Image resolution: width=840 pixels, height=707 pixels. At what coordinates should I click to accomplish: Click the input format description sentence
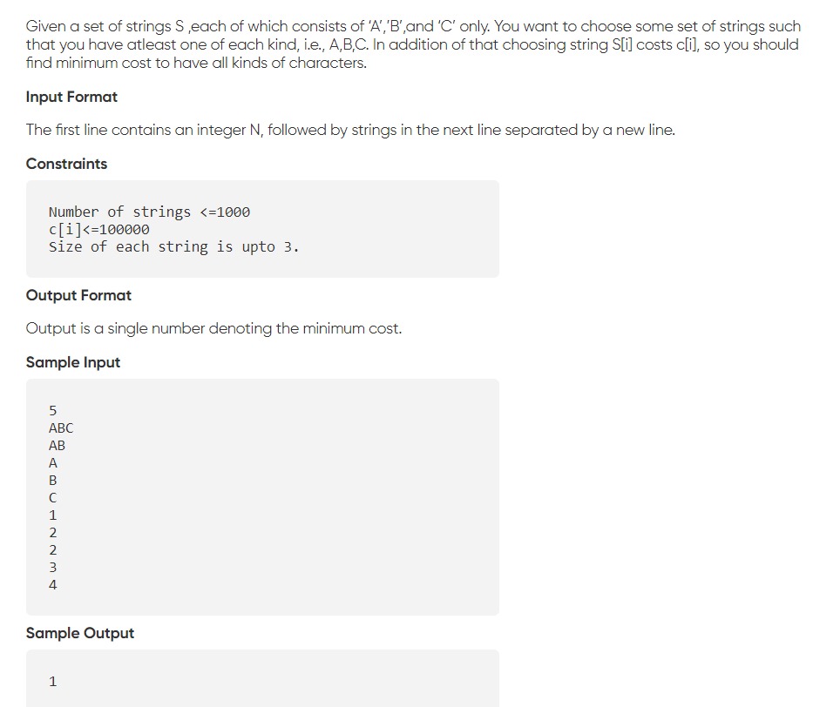click(x=350, y=130)
